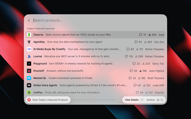Click the Product Hunt logo in the footer
The width and height of the screenshot is (191, 119).
tap(29, 100)
